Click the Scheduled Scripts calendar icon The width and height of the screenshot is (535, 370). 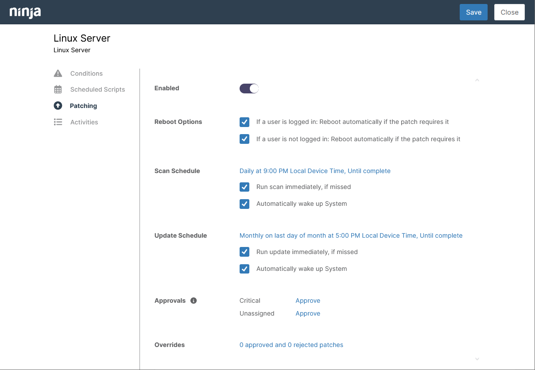point(58,89)
